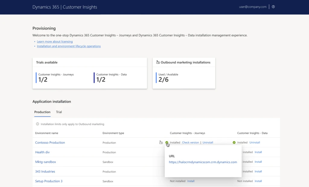This screenshot has height=187, width=309.
Task: Open the Setup Production 3 environment
Action: pyautogui.click(x=49, y=181)
